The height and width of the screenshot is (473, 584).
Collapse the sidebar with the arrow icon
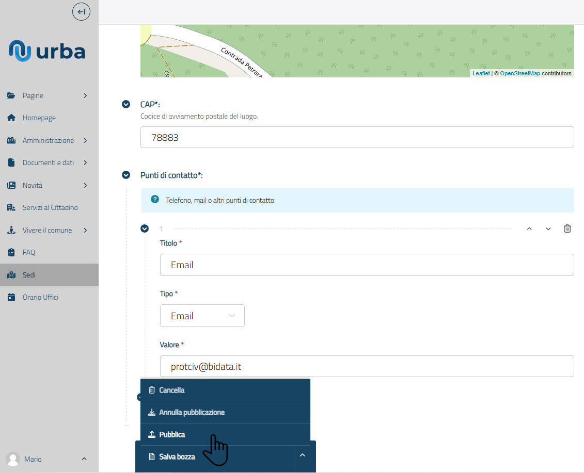[81, 11]
